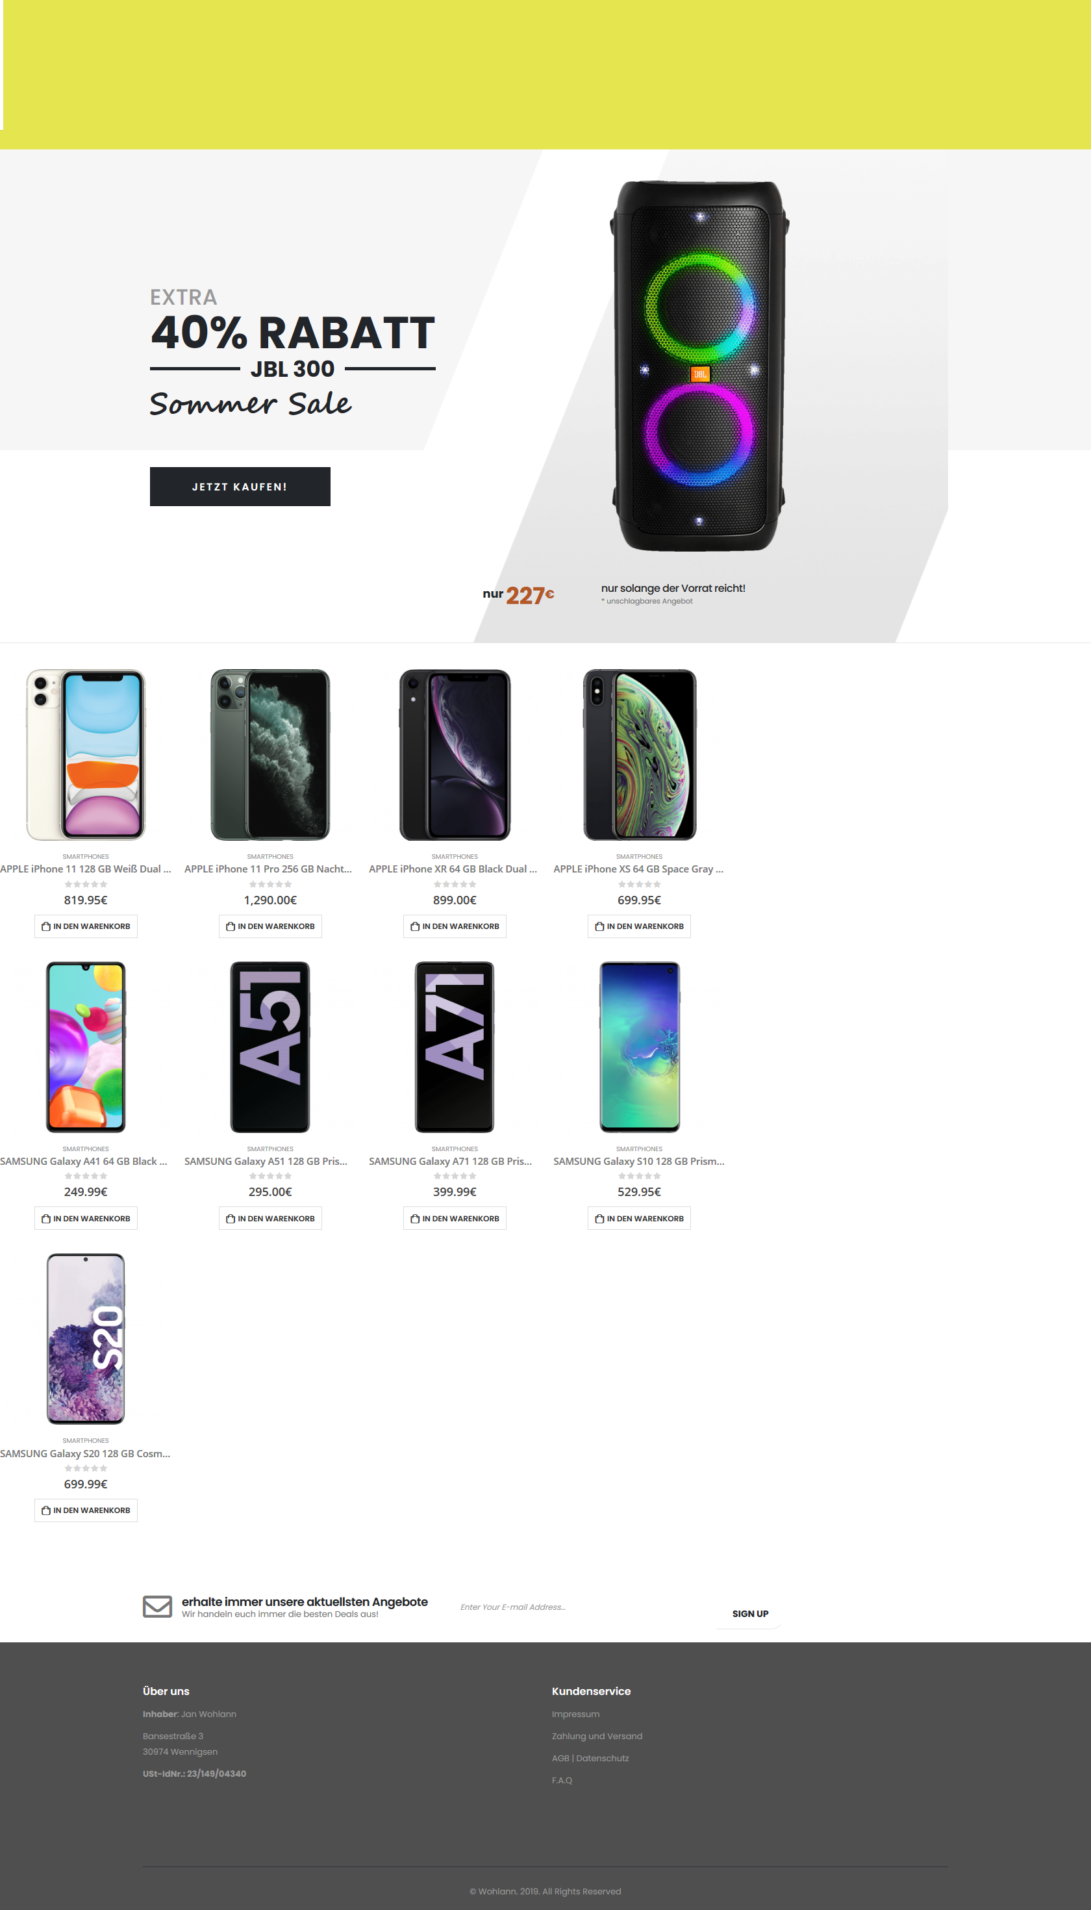Open the F.A.Q footer link
This screenshot has height=1910, width=1091.
pyautogui.click(x=562, y=1780)
